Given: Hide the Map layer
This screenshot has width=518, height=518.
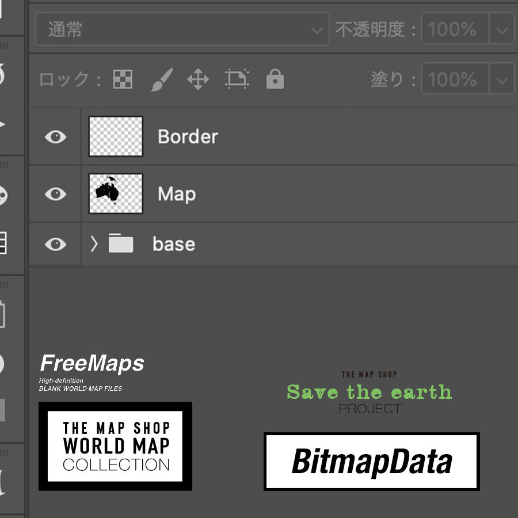Looking at the screenshot, I should tap(55, 193).
